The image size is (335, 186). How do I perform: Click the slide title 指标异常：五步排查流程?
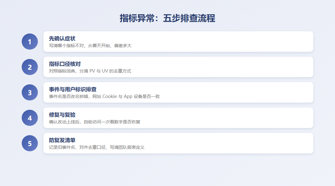(167, 18)
